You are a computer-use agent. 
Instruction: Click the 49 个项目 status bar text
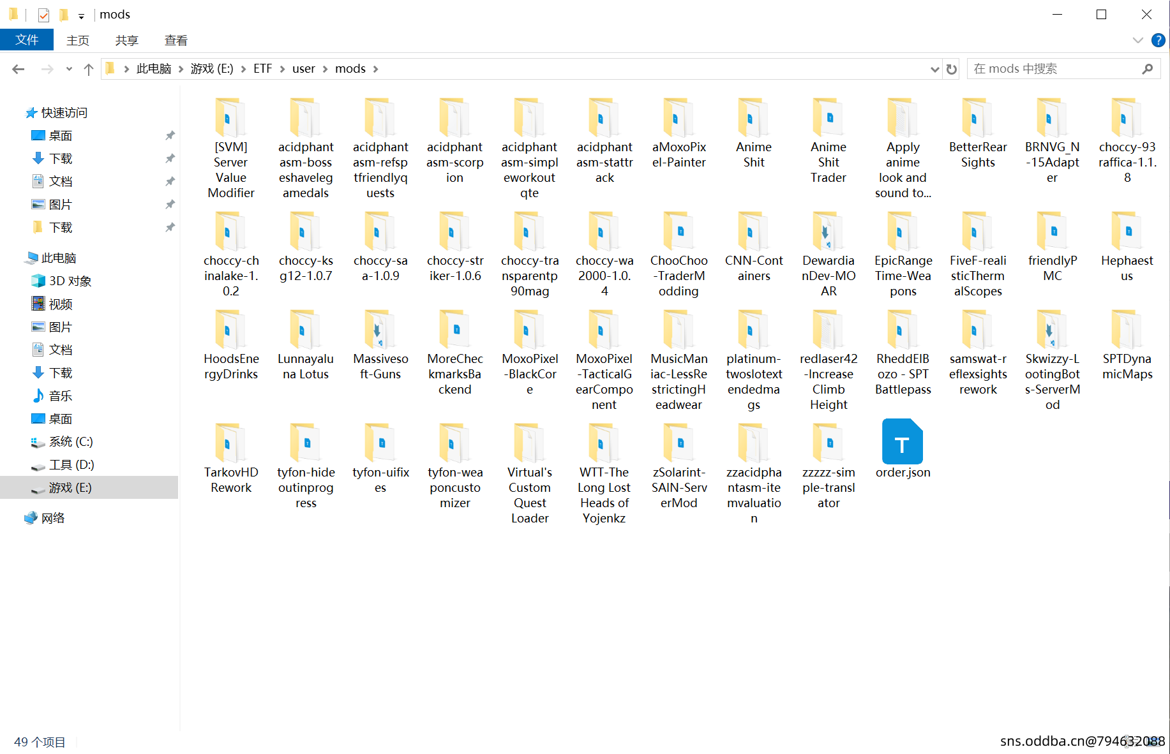(x=40, y=742)
